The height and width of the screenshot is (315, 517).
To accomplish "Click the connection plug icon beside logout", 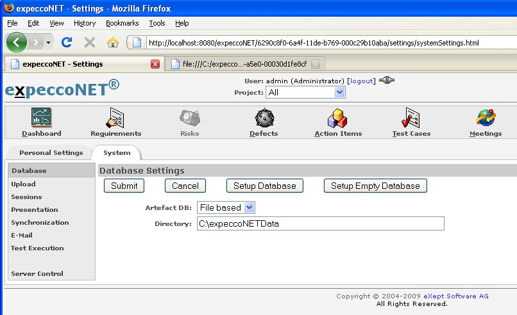I will (386, 81).
